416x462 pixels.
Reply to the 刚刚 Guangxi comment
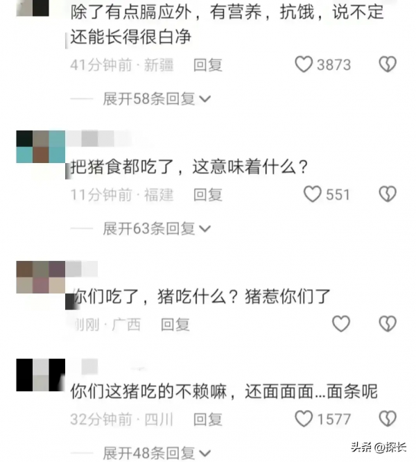(x=175, y=325)
